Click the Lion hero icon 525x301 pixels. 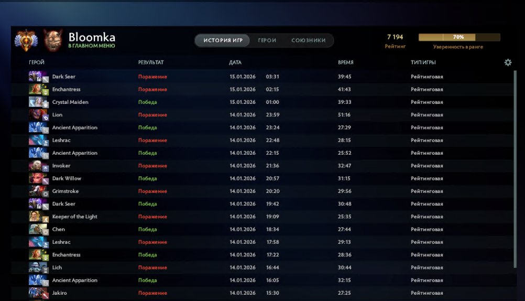[35, 115]
